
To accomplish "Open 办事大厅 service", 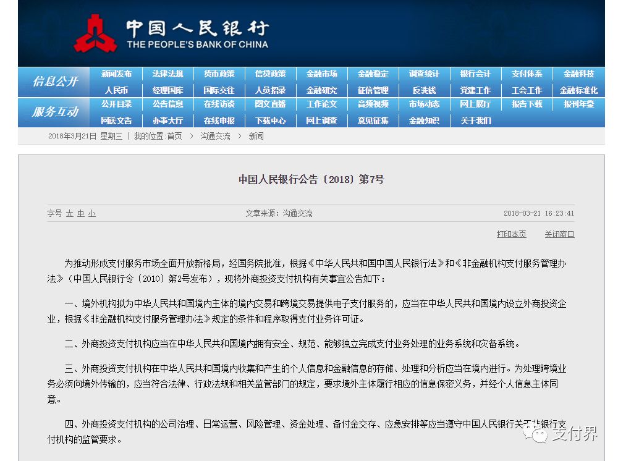I will pos(167,121).
